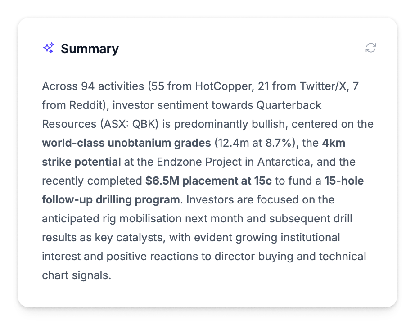Click the bold "strike potential" phrase
The height and width of the screenshot is (325, 415).
(x=81, y=162)
